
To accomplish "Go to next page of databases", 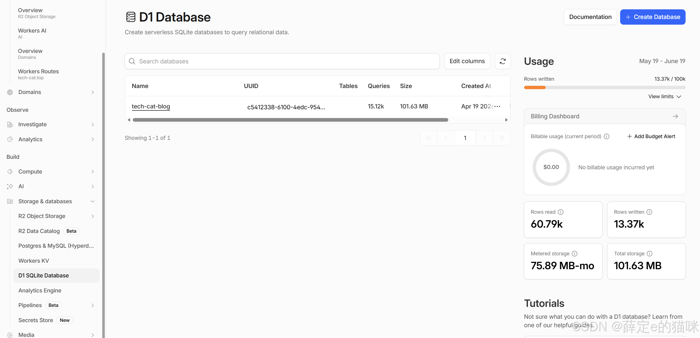I will [485, 138].
